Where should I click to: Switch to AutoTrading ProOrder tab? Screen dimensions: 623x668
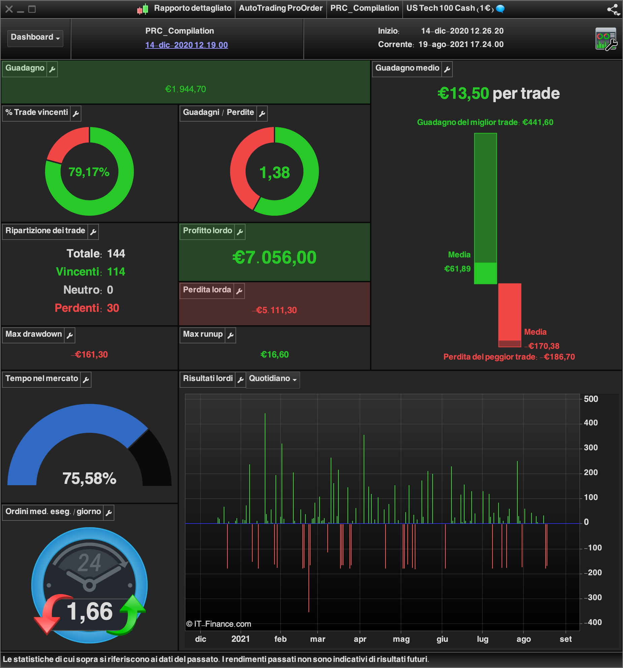[x=281, y=8]
